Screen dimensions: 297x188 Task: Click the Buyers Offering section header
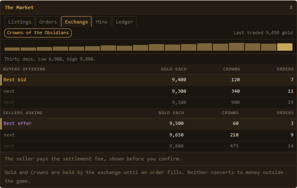click(x=24, y=69)
